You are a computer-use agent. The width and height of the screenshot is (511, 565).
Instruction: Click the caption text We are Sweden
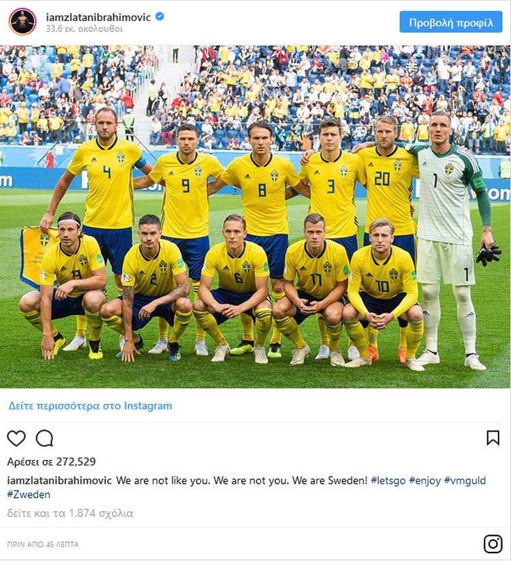pyautogui.click(x=330, y=480)
